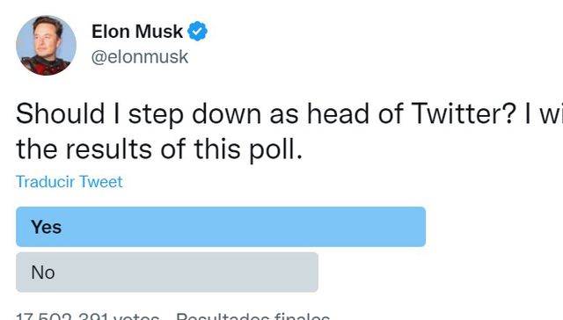Click the 17,502,391 votos count
The height and width of the screenshot is (320, 563).
click(88, 316)
